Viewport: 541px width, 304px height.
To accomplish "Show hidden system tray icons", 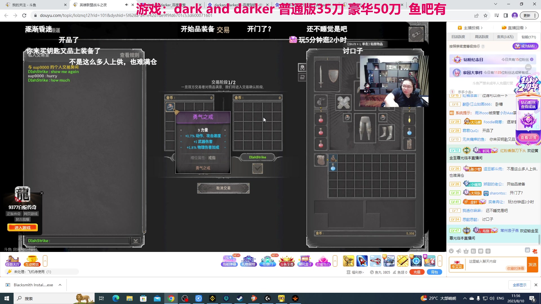I will pyautogui.click(x=465, y=298).
